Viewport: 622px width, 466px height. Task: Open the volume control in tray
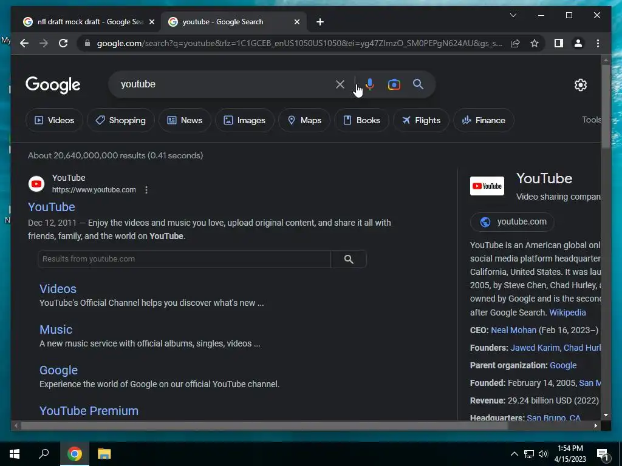click(x=543, y=454)
